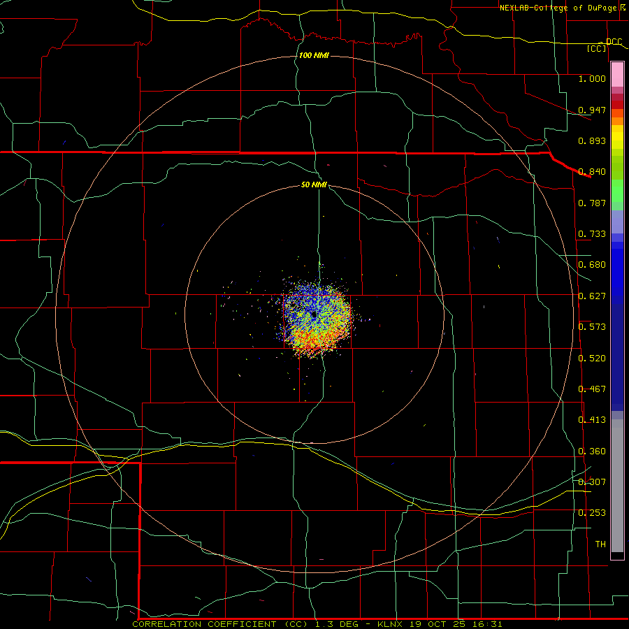Click the 0.840 color scale value
629x629 pixels.
[592, 172]
